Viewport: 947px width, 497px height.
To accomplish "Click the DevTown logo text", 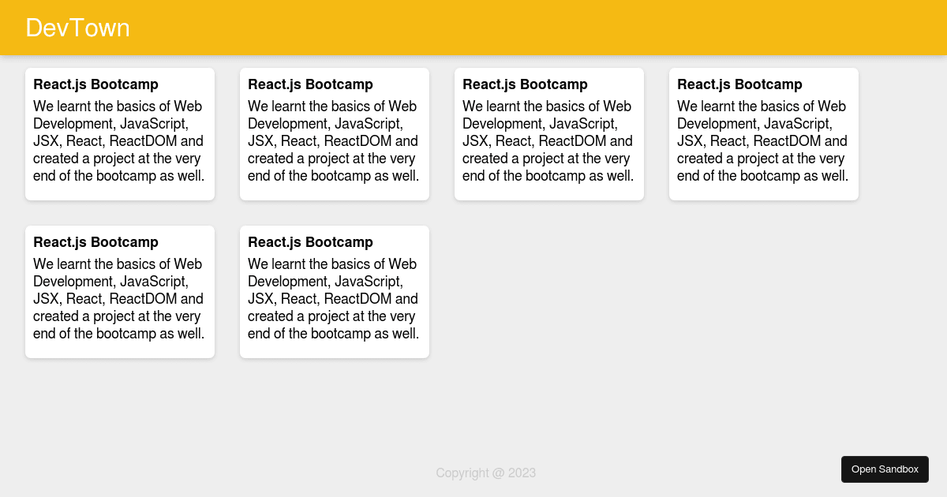I will [x=77, y=28].
